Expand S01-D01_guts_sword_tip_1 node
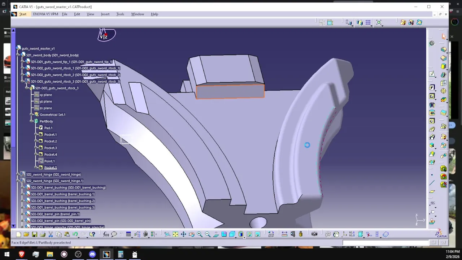 tap(23, 62)
